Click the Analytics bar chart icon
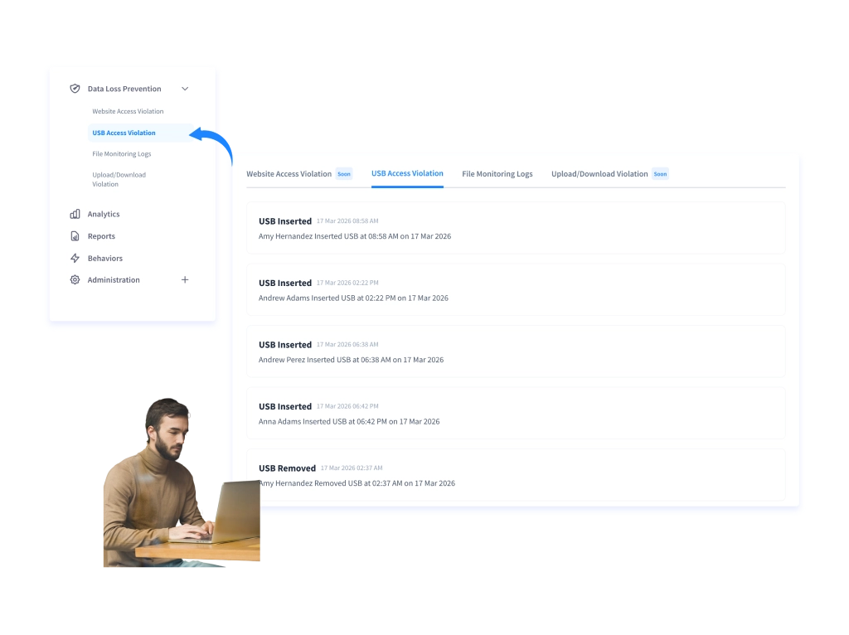Image resolution: width=849 pixels, height=635 pixels. click(x=75, y=214)
